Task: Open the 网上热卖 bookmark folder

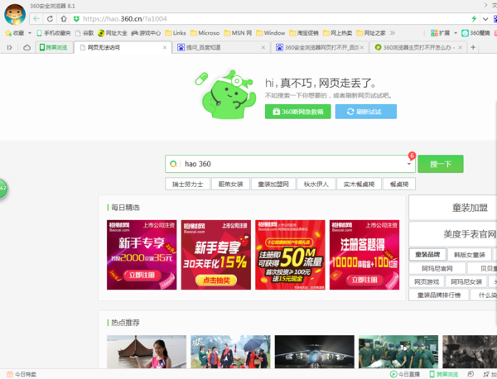Action: (x=337, y=33)
